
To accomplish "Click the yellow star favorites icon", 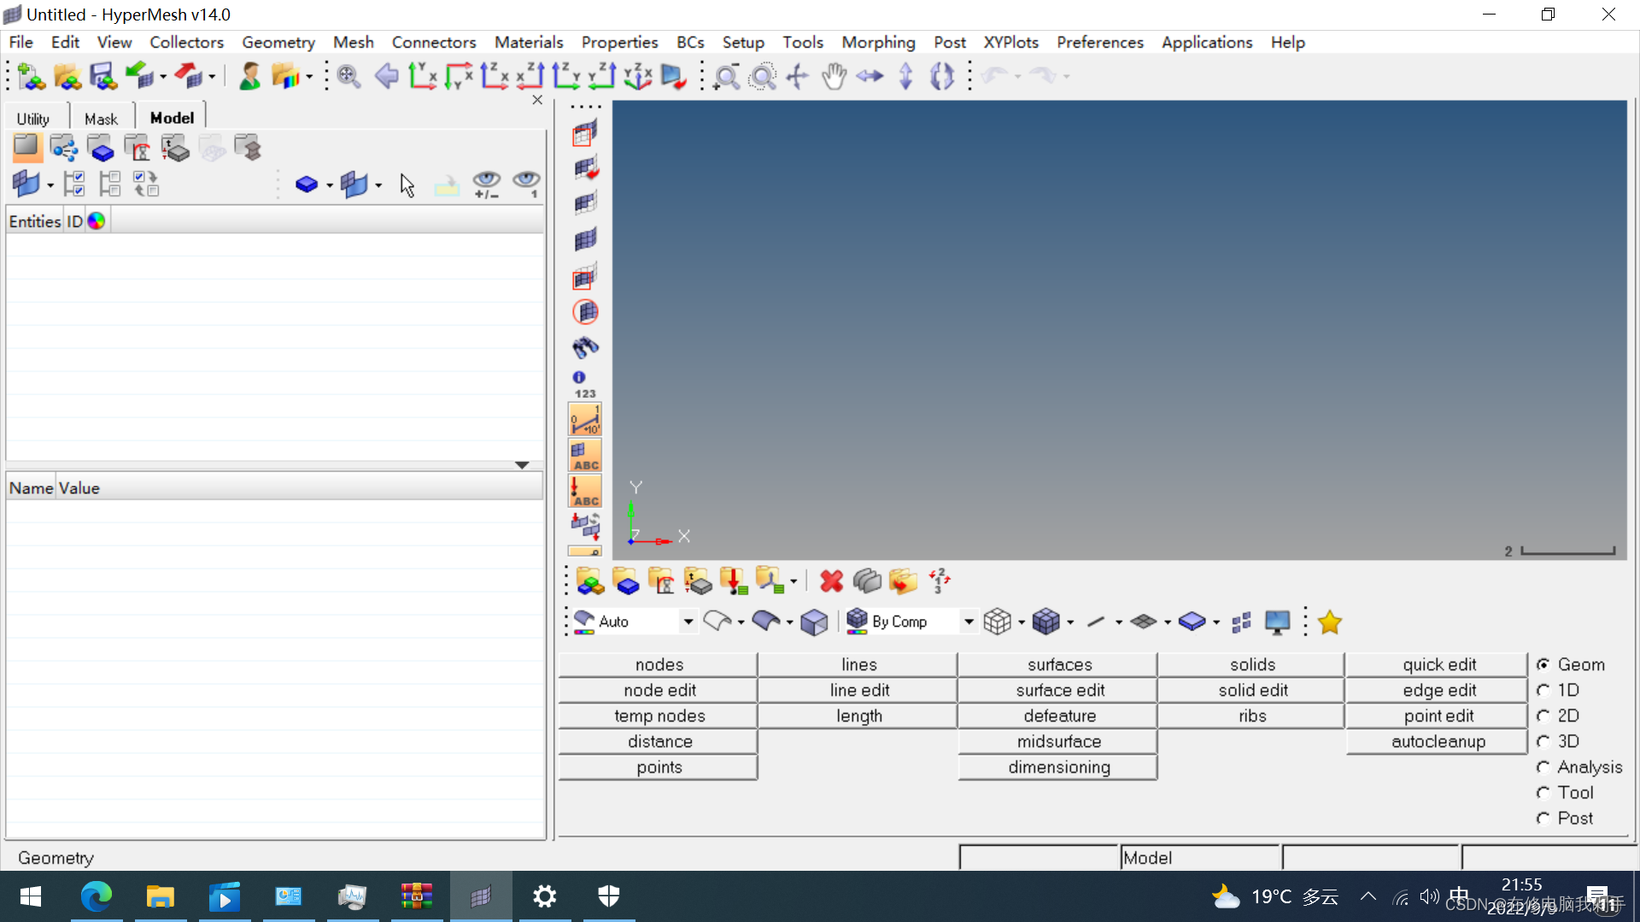I will pos(1329,622).
